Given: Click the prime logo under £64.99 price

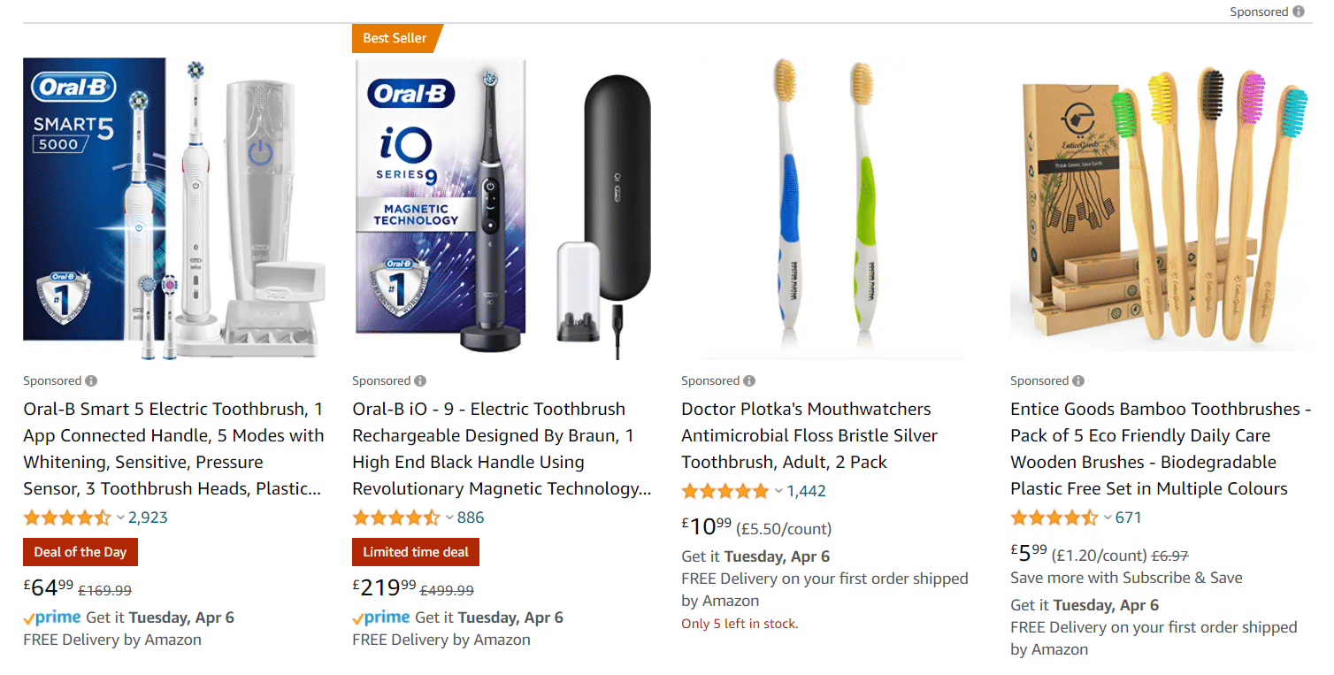Looking at the screenshot, I should pos(52,617).
